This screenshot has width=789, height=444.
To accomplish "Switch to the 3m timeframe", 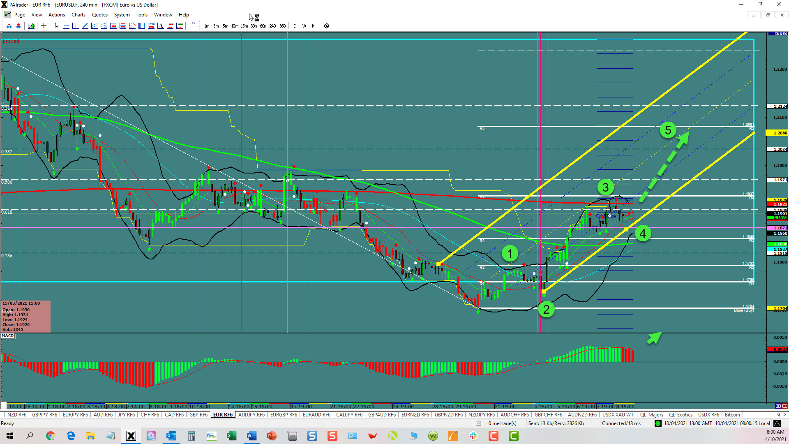I will point(216,26).
